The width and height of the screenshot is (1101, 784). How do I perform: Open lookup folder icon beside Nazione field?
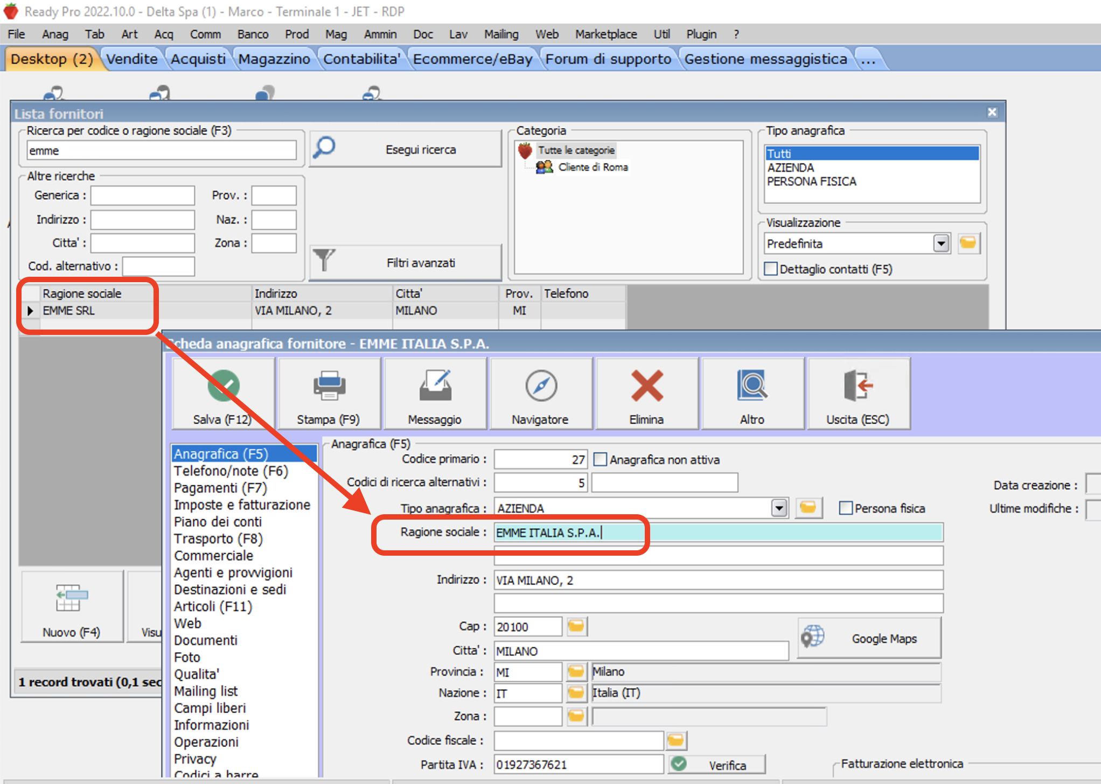tap(576, 692)
